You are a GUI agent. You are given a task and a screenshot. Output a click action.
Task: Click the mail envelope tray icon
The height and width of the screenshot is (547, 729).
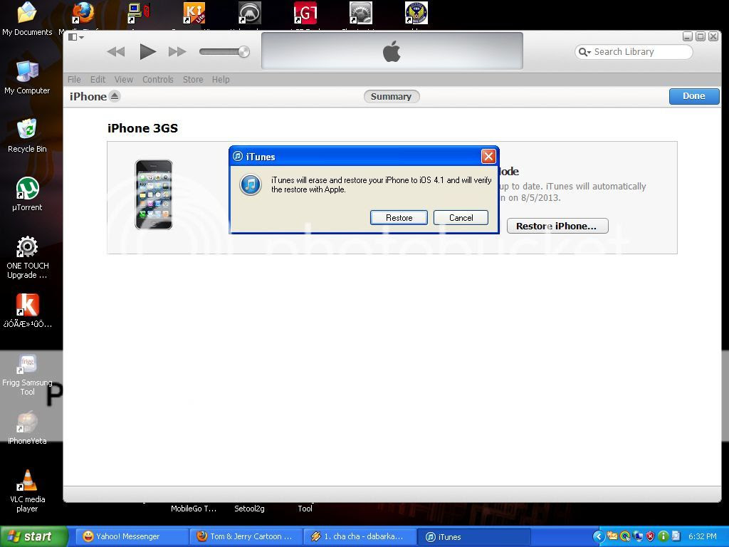(x=612, y=536)
